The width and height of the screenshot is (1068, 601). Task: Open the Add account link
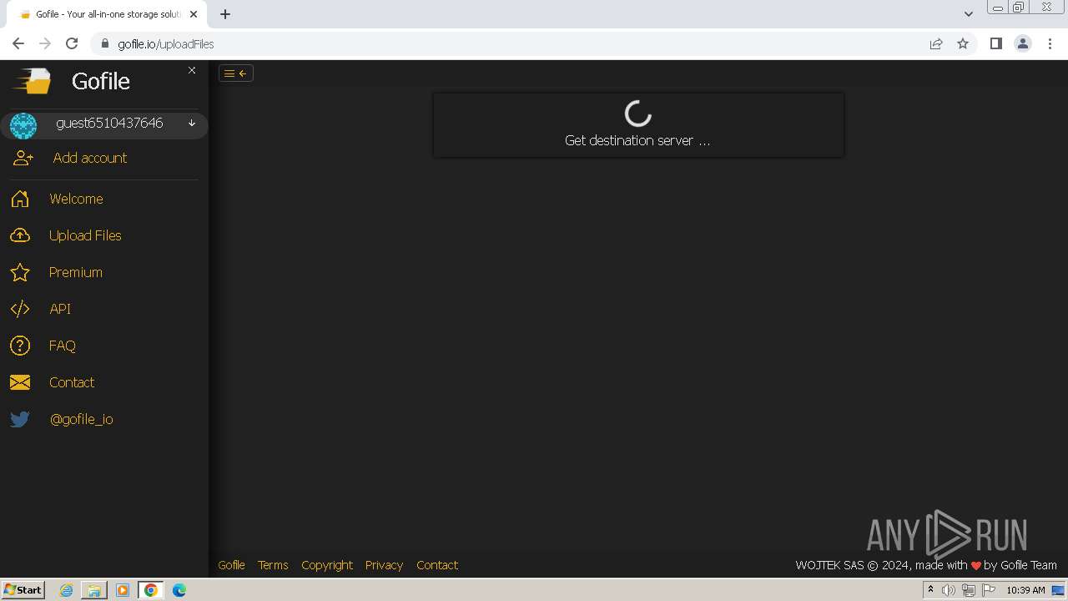point(90,158)
